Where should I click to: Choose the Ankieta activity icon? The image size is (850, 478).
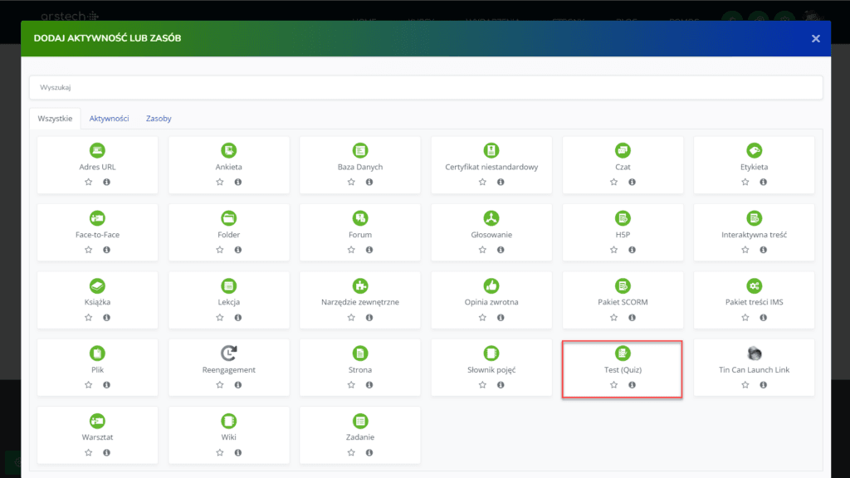pyautogui.click(x=229, y=150)
